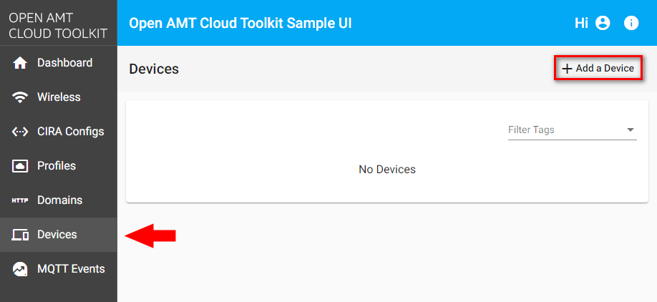The width and height of the screenshot is (657, 302).
Task: Click the Dashboard home icon
Action: point(21,63)
